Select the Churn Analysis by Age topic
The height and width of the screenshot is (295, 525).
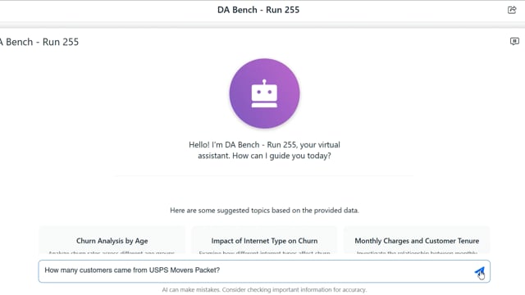point(112,241)
